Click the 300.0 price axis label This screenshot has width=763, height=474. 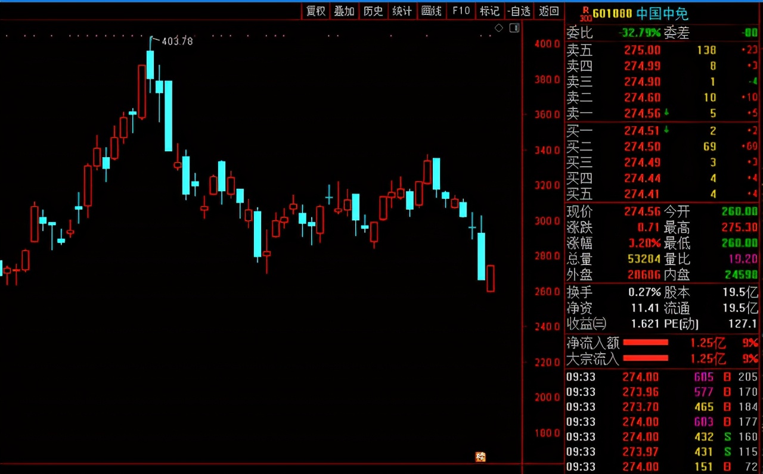coord(547,221)
